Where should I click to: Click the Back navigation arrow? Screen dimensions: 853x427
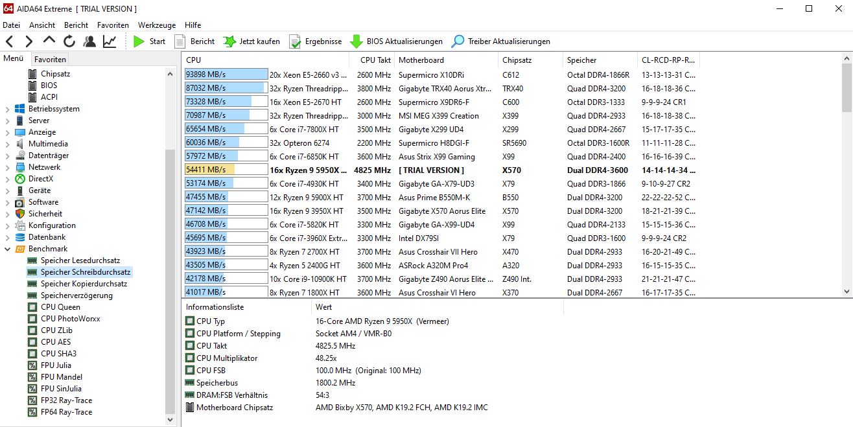(x=9, y=41)
